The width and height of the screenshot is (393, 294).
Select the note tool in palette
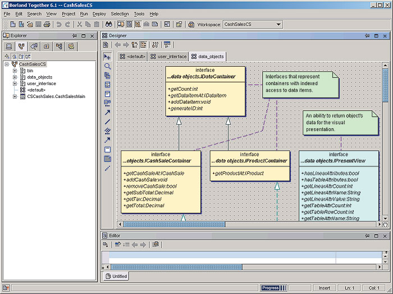pos(108,158)
